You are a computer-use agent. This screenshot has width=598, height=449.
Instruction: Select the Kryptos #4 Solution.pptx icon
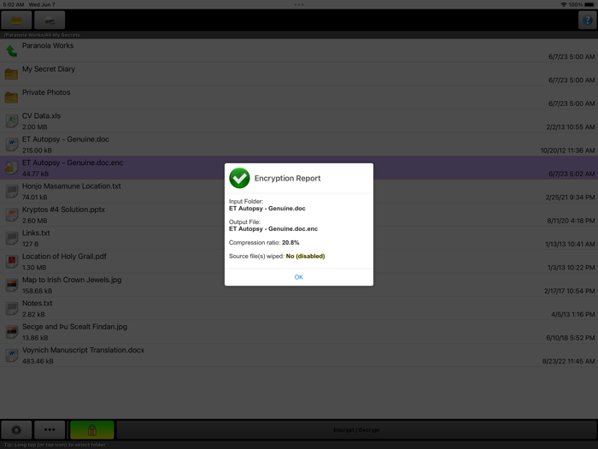pyautogui.click(x=12, y=215)
